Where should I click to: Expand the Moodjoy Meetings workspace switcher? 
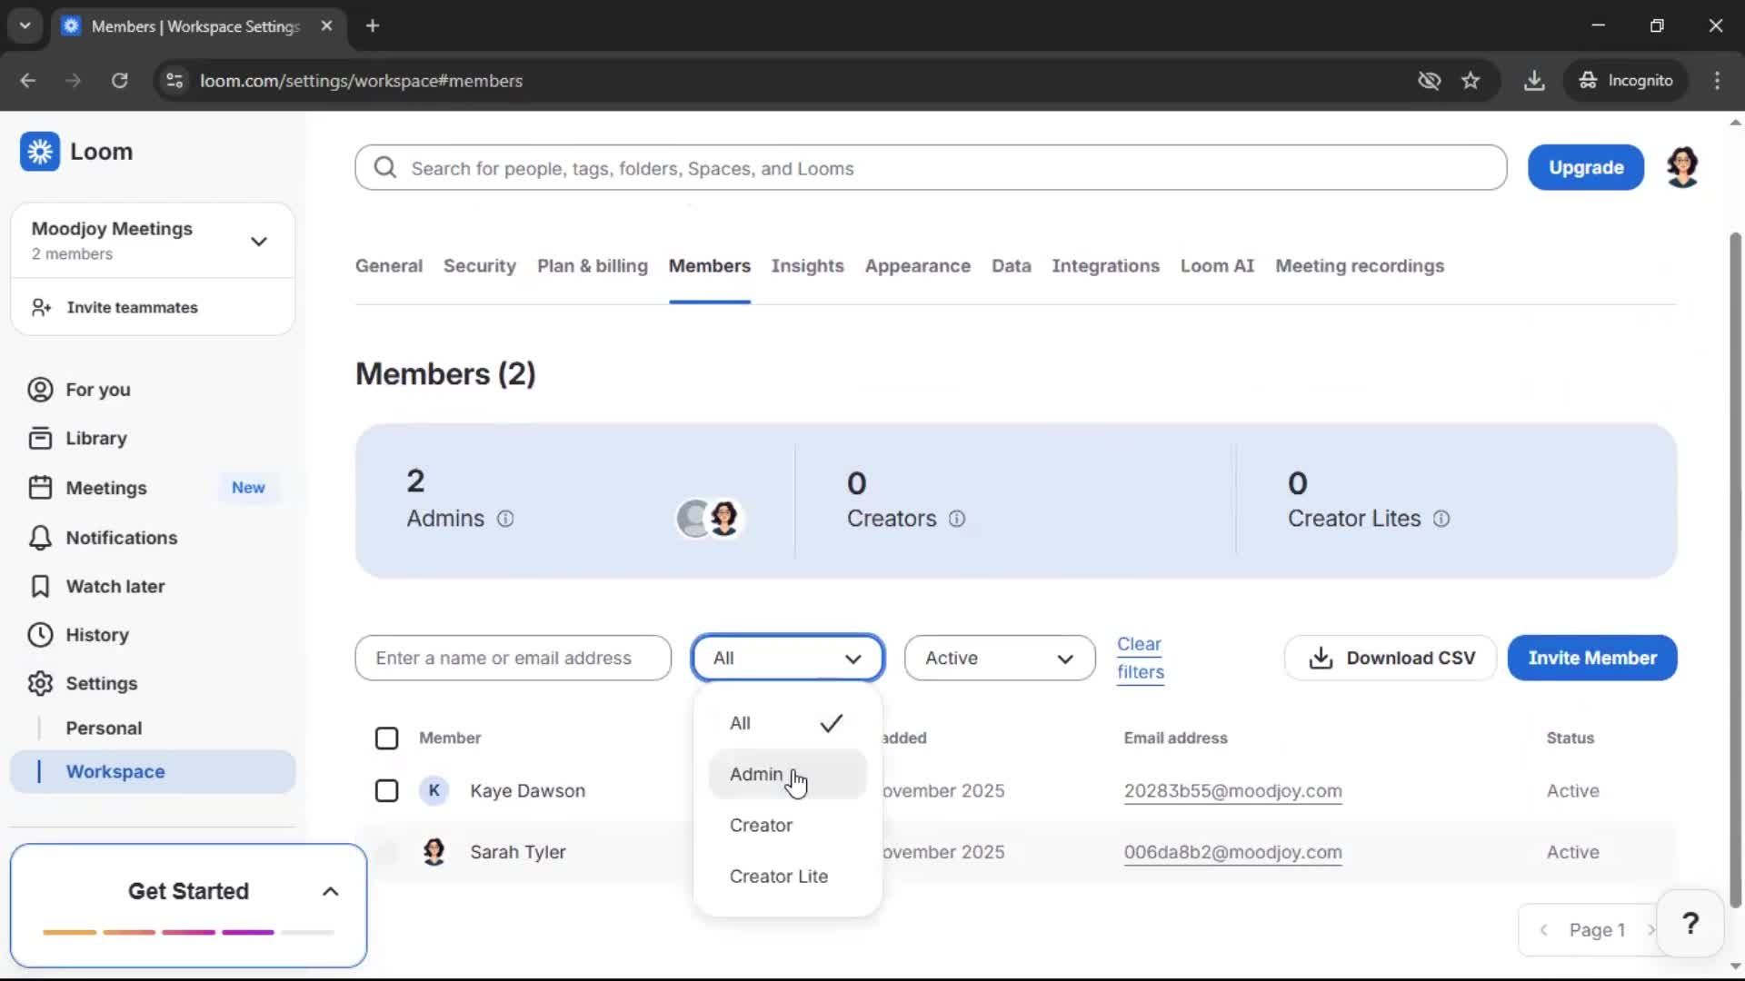pyautogui.click(x=258, y=241)
